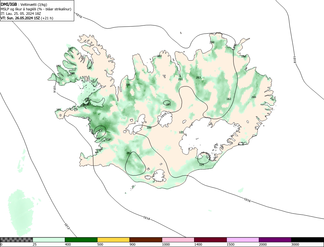Pick the lavender 1500–2000 legend swatch
324x247 pixels.
(243, 240)
